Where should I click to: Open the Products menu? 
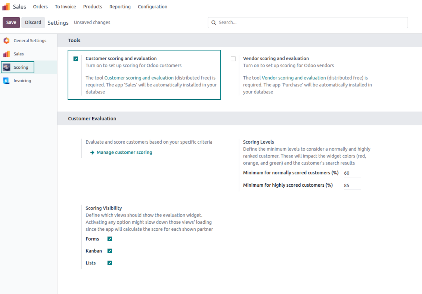(93, 7)
